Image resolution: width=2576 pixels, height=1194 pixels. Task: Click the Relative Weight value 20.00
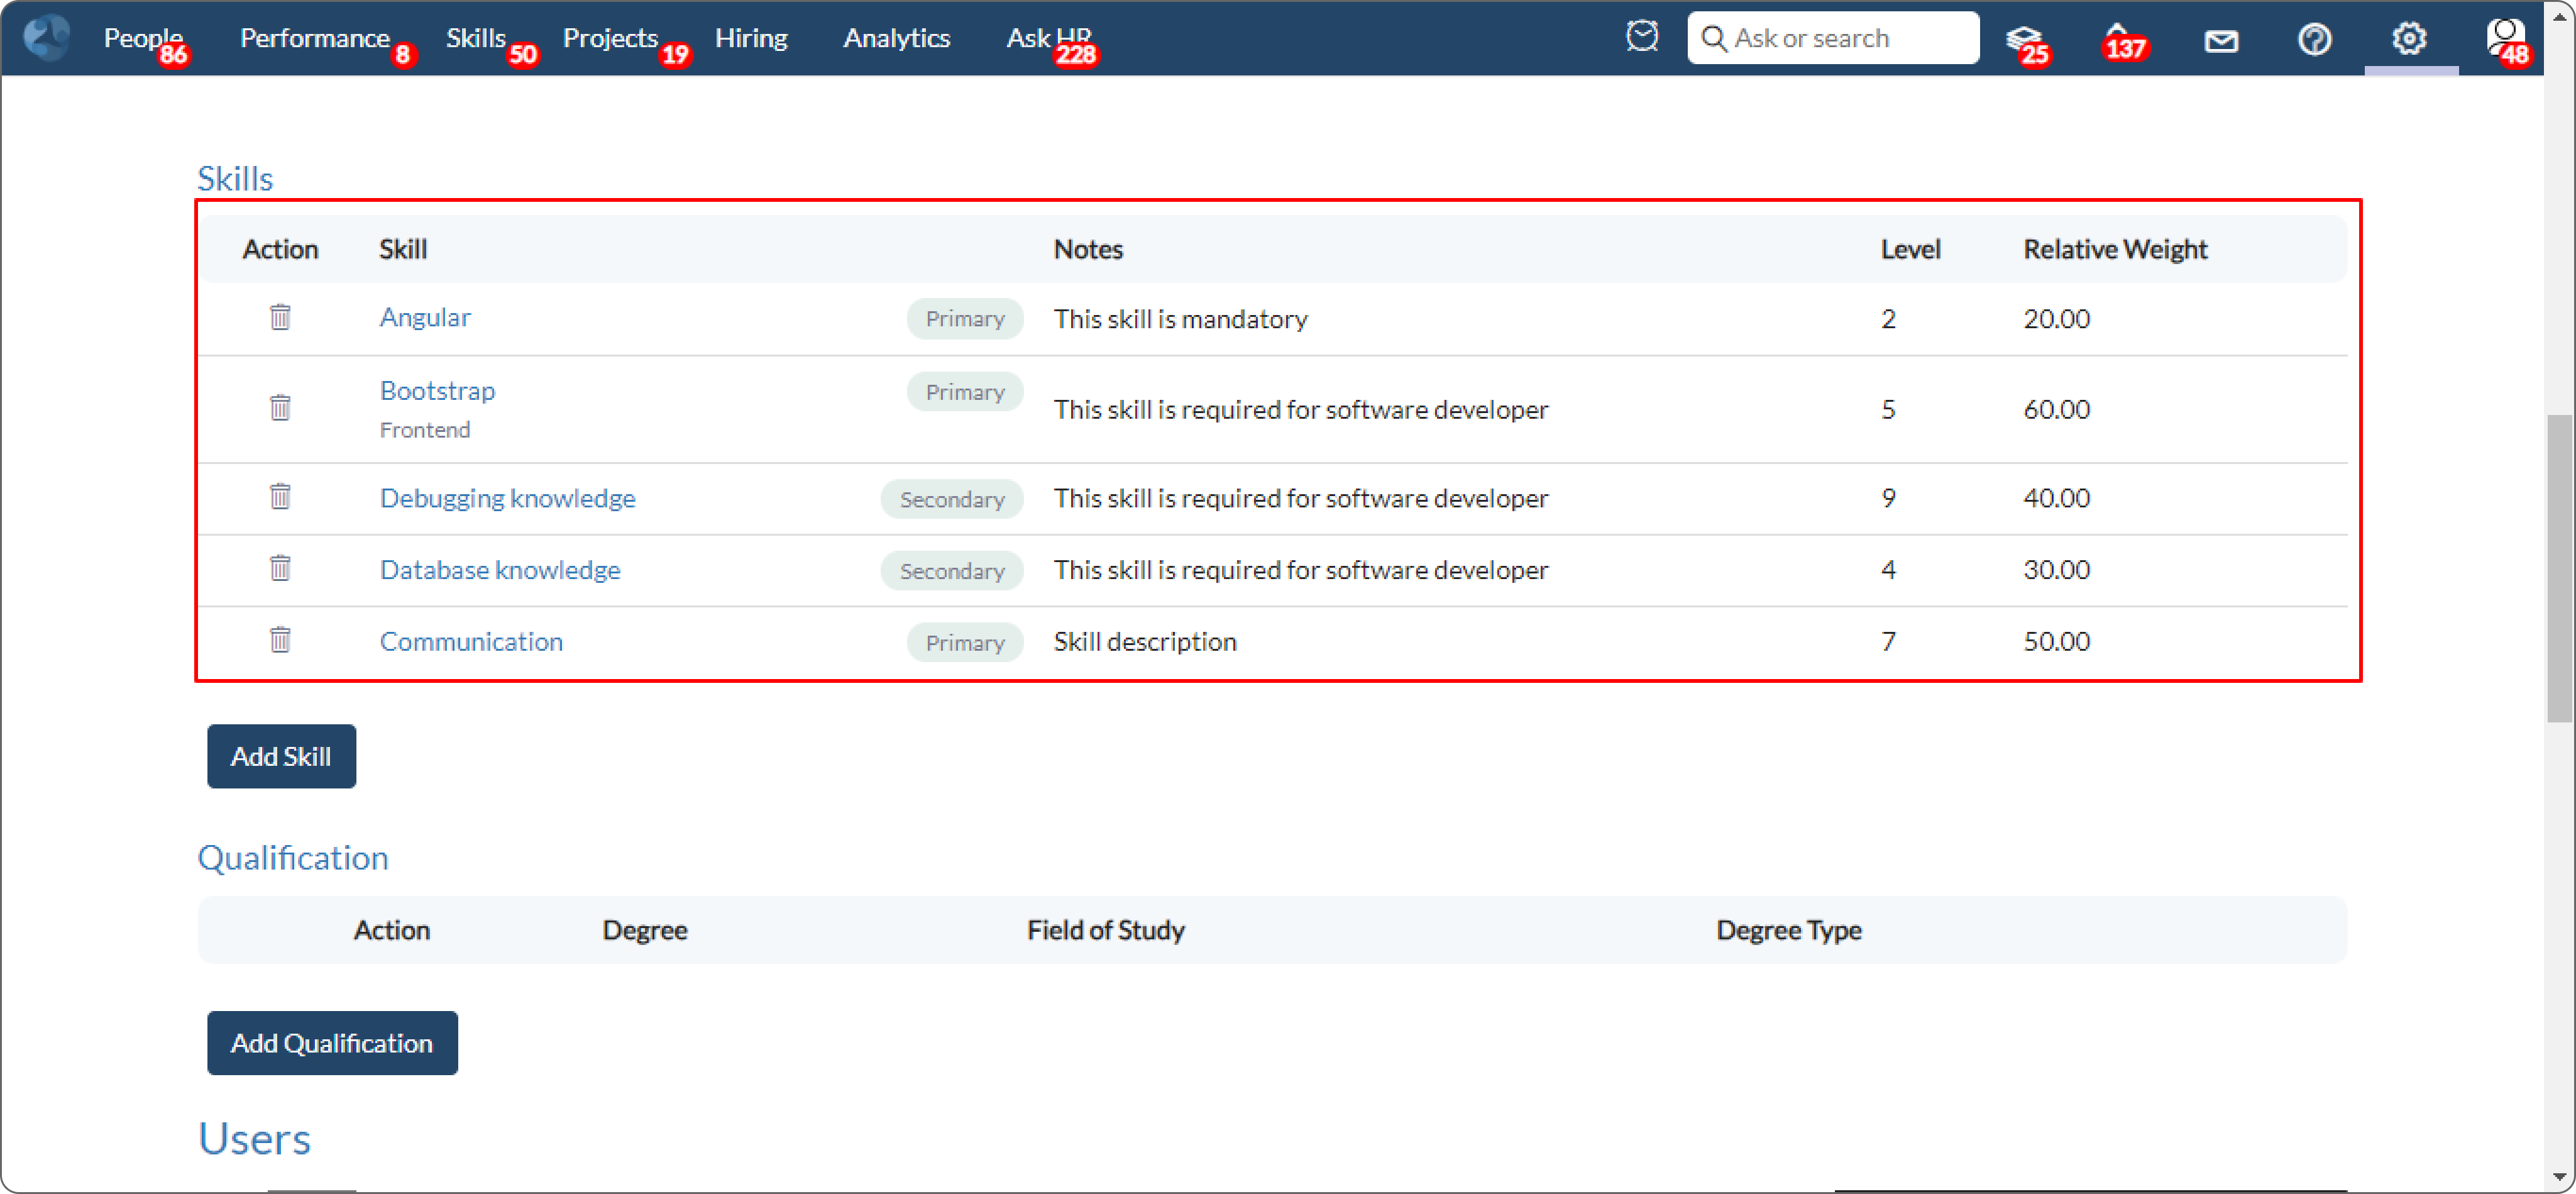click(2056, 318)
